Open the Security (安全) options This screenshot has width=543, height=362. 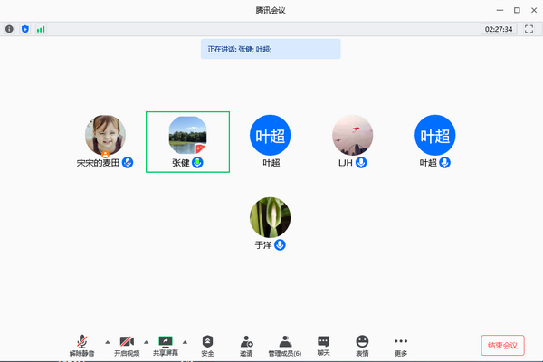click(x=207, y=343)
